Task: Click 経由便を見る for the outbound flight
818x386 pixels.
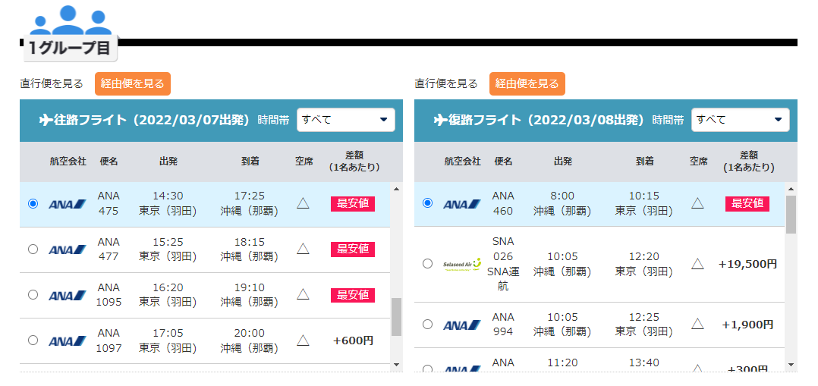Action: point(133,83)
